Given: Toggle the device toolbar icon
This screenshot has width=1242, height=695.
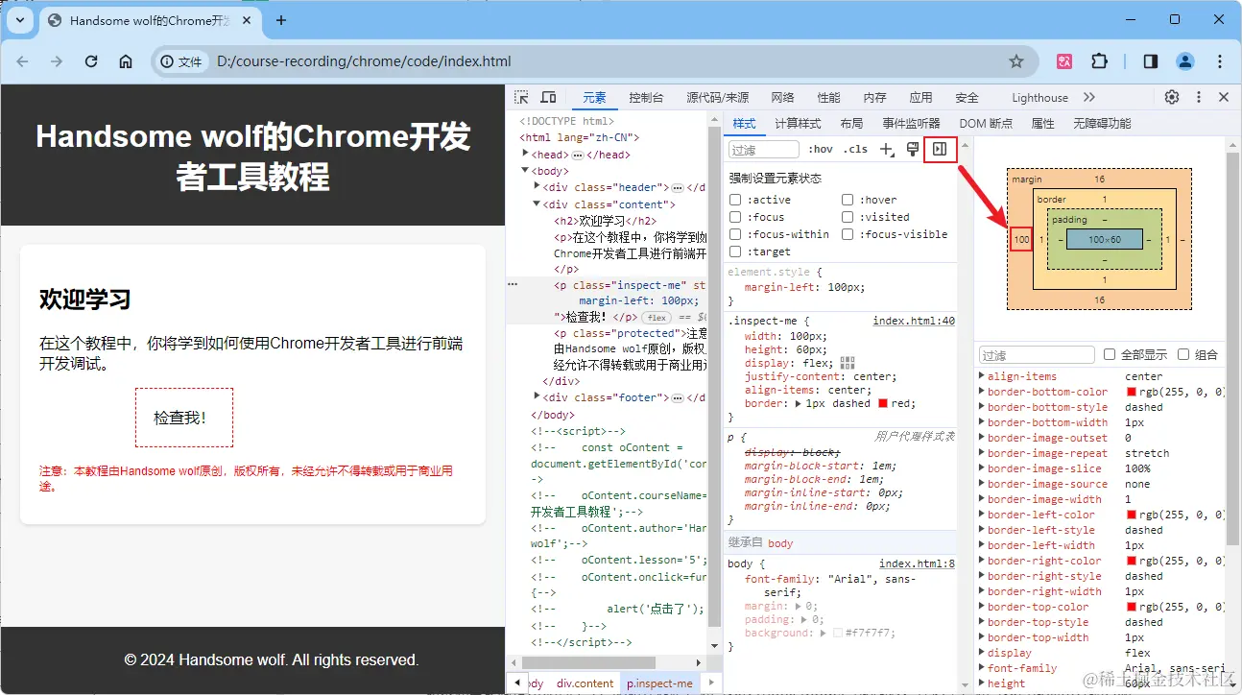Looking at the screenshot, I should pyautogui.click(x=548, y=97).
